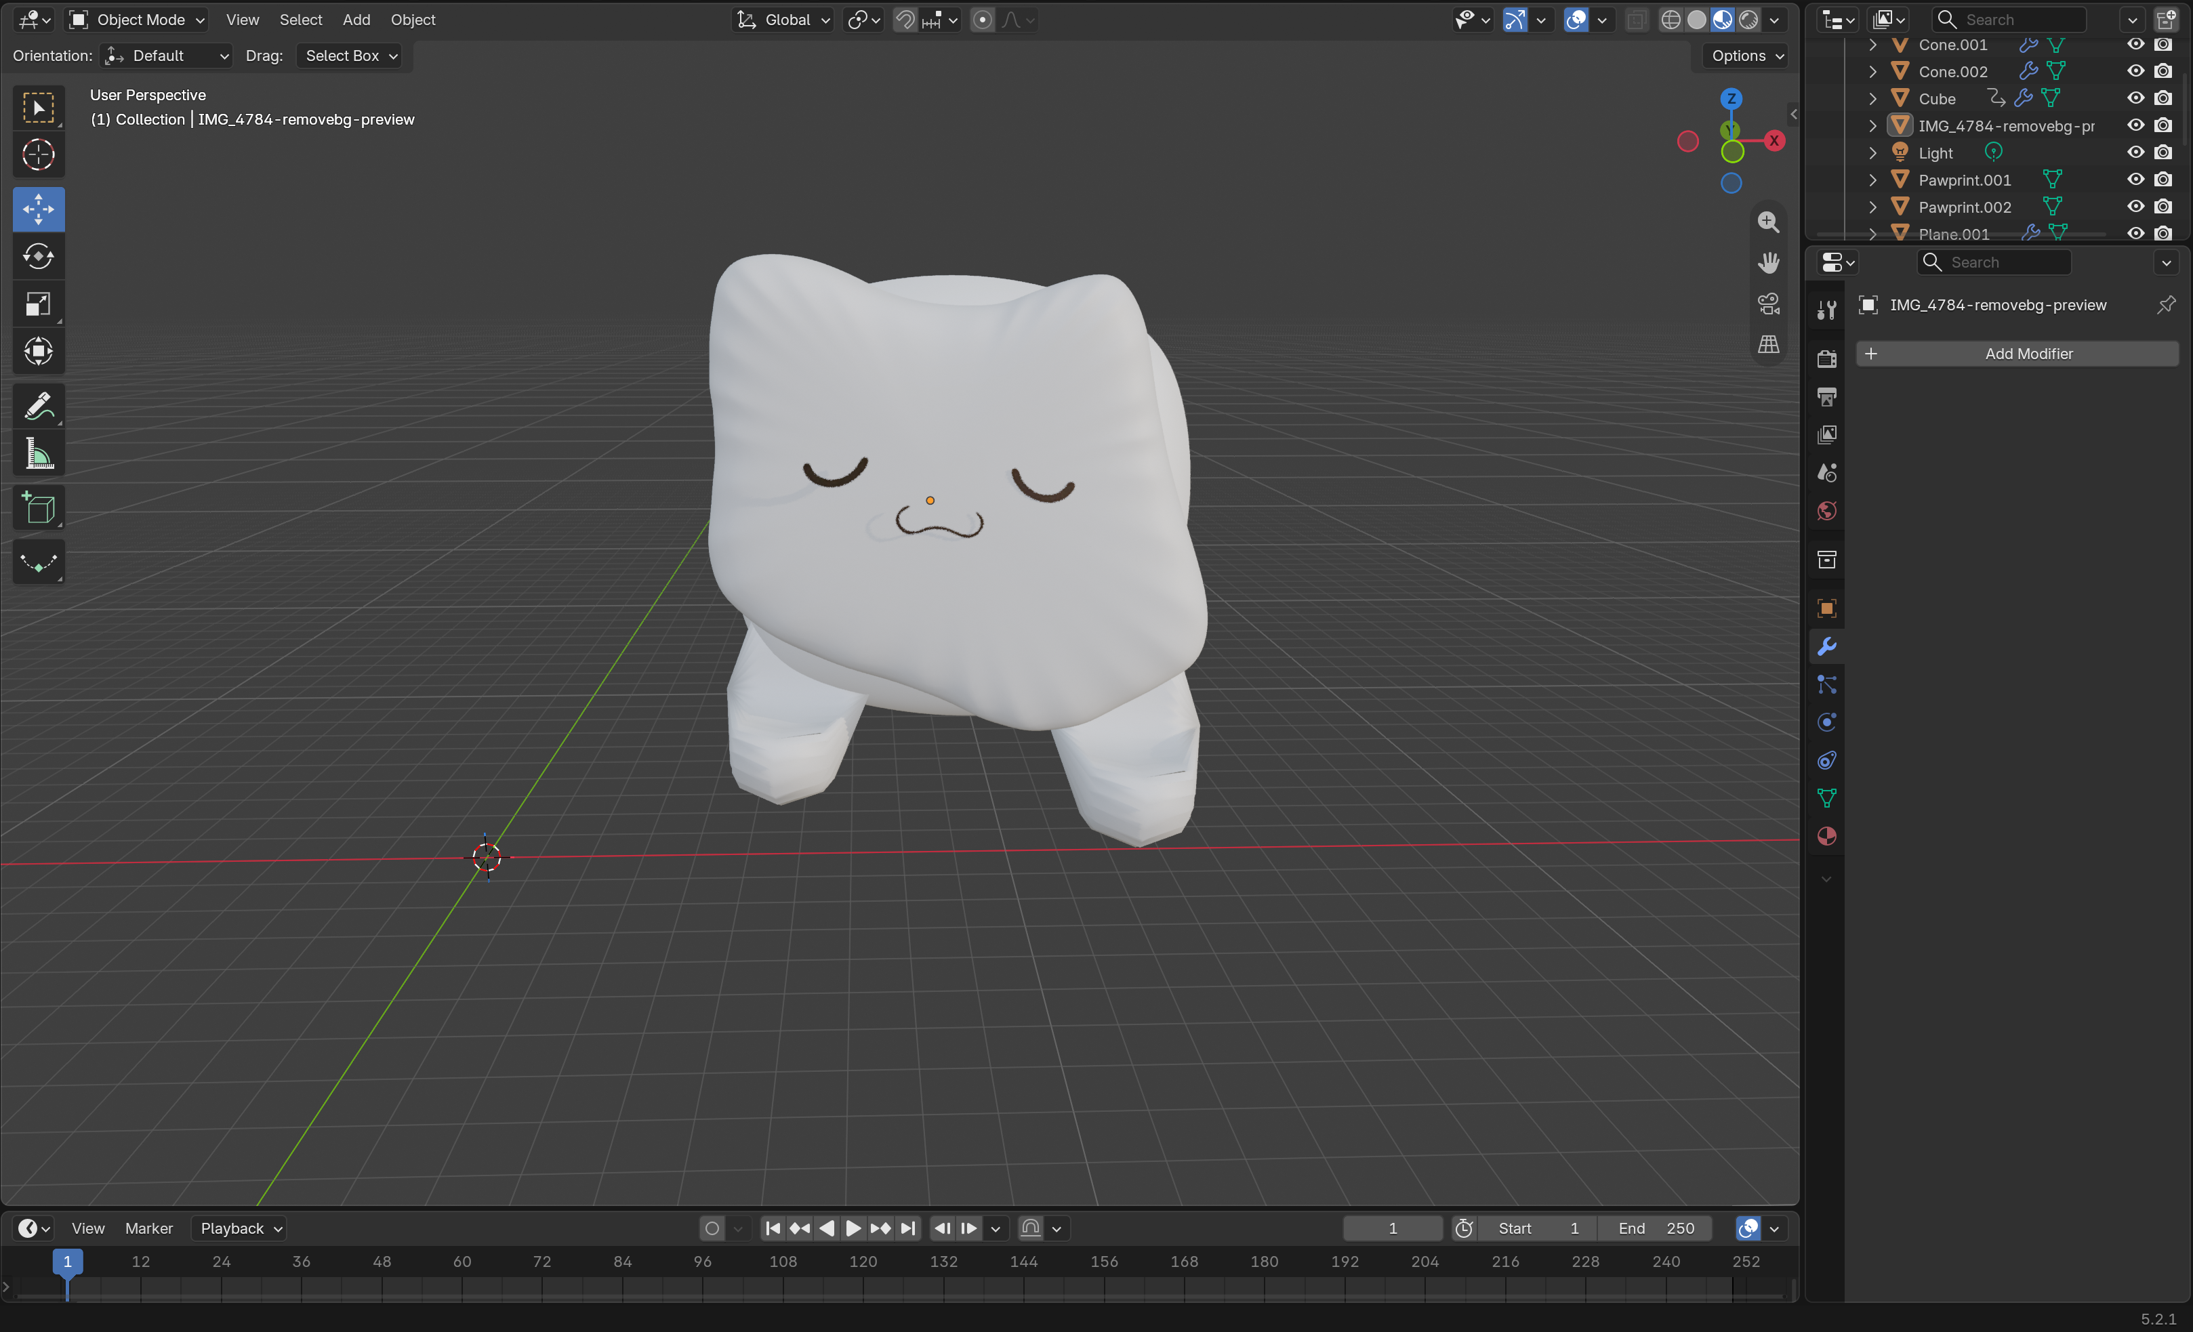Open the Object menu
Screen dimensions: 2193x1332
click(x=413, y=20)
